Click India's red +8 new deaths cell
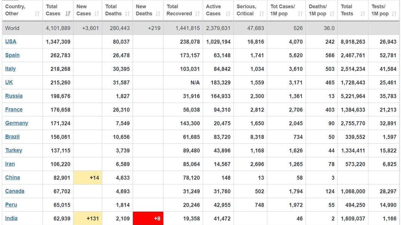 (148, 218)
